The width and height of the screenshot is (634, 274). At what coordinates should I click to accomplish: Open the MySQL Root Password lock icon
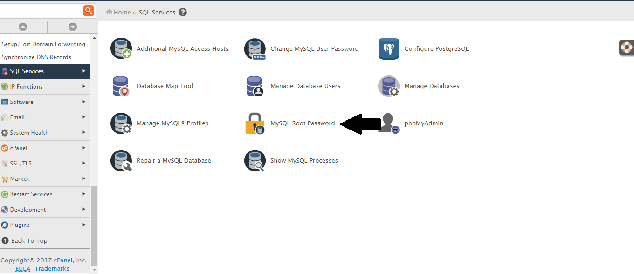pyautogui.click(x=255, y=123)
